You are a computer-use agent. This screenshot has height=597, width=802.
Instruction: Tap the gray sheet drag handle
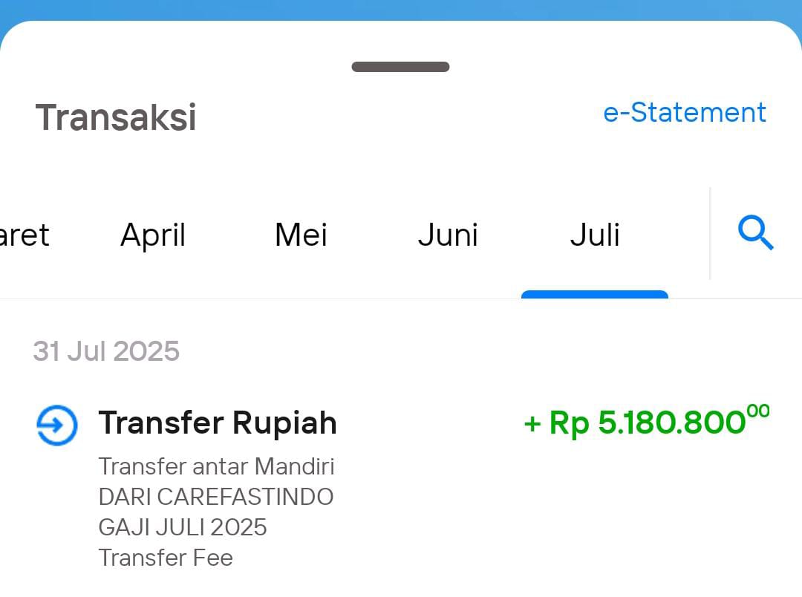400,67
